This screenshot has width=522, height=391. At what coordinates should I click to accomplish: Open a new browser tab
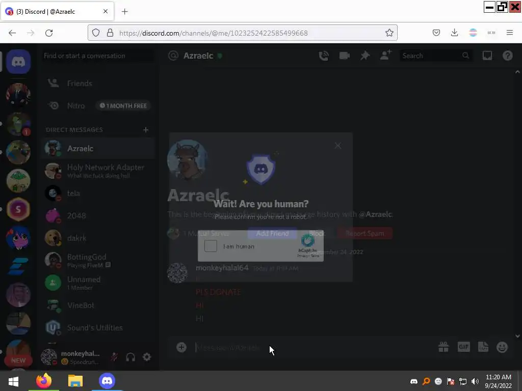click(124, 12)
